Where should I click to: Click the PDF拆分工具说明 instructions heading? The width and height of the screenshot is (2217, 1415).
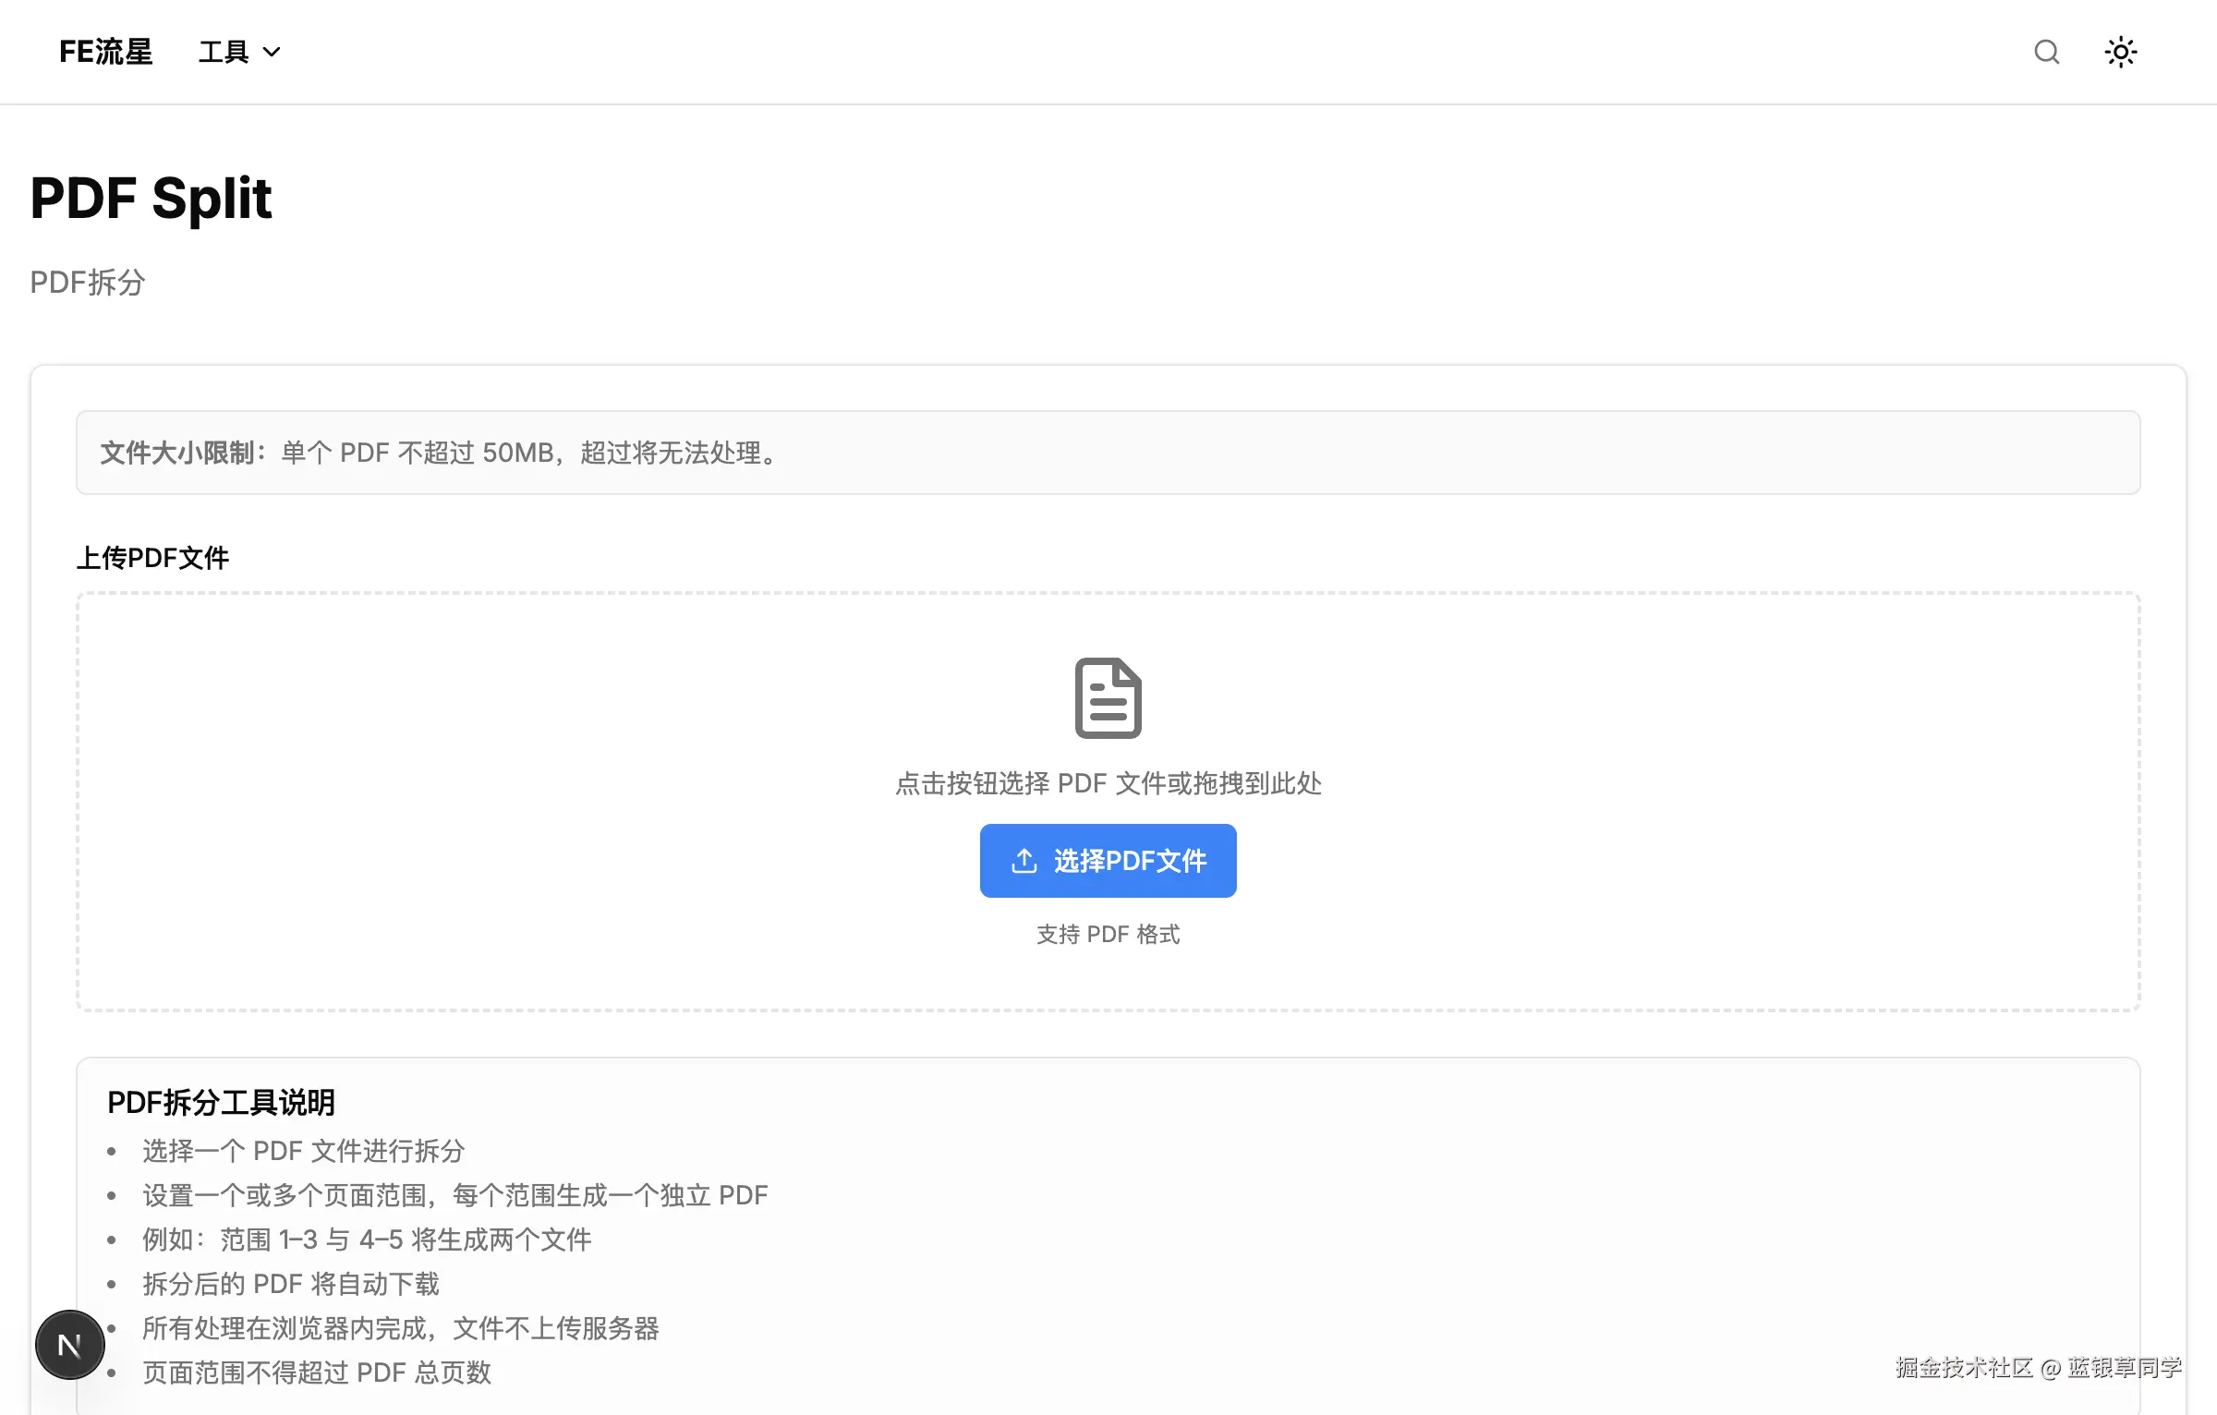pos(222,1102)
